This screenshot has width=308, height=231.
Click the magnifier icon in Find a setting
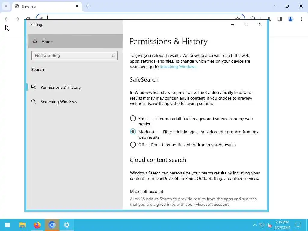[113, 56]
